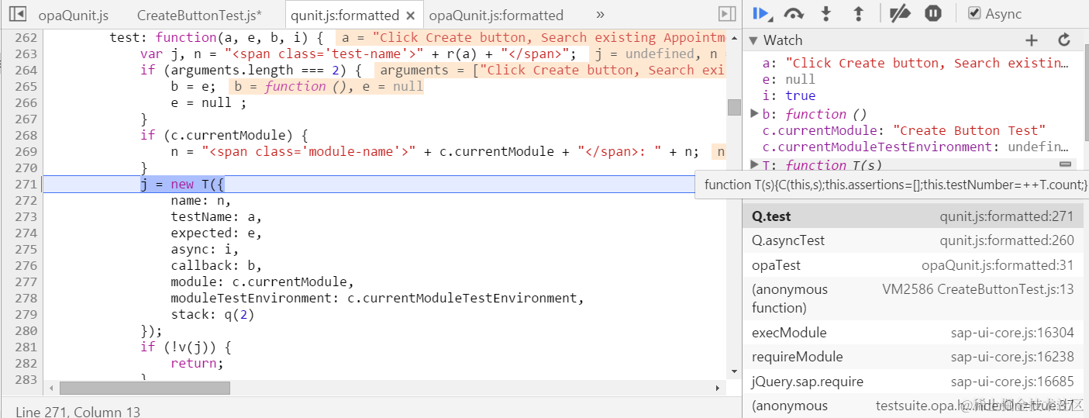Screen dimensions: 1089x418
Task: Collapse the Watch section
Action: pos(752,40)
